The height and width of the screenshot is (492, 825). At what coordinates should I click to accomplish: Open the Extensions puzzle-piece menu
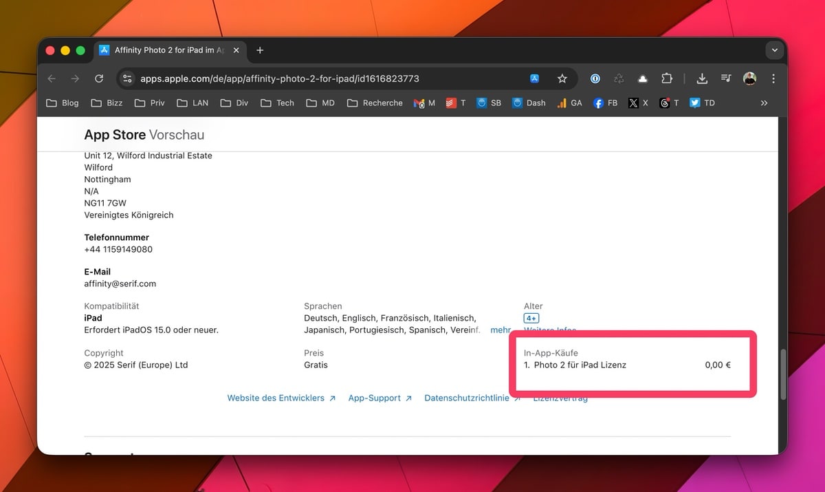click(x=666, y=78)
